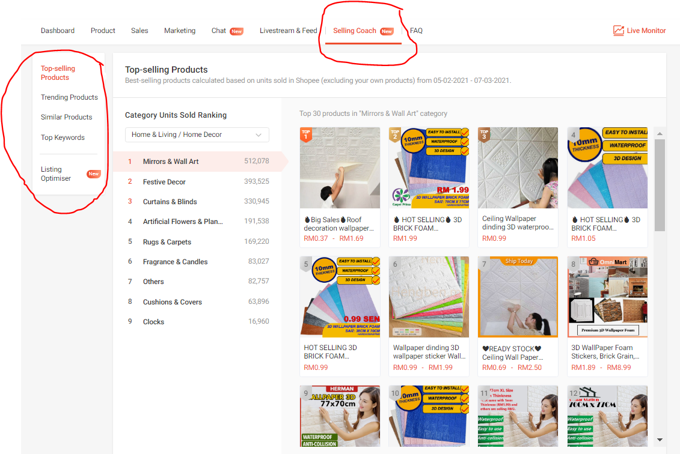Click the product list scrollbar up arrow
This screenshot has width=680, height=454.
click(660, 134)
